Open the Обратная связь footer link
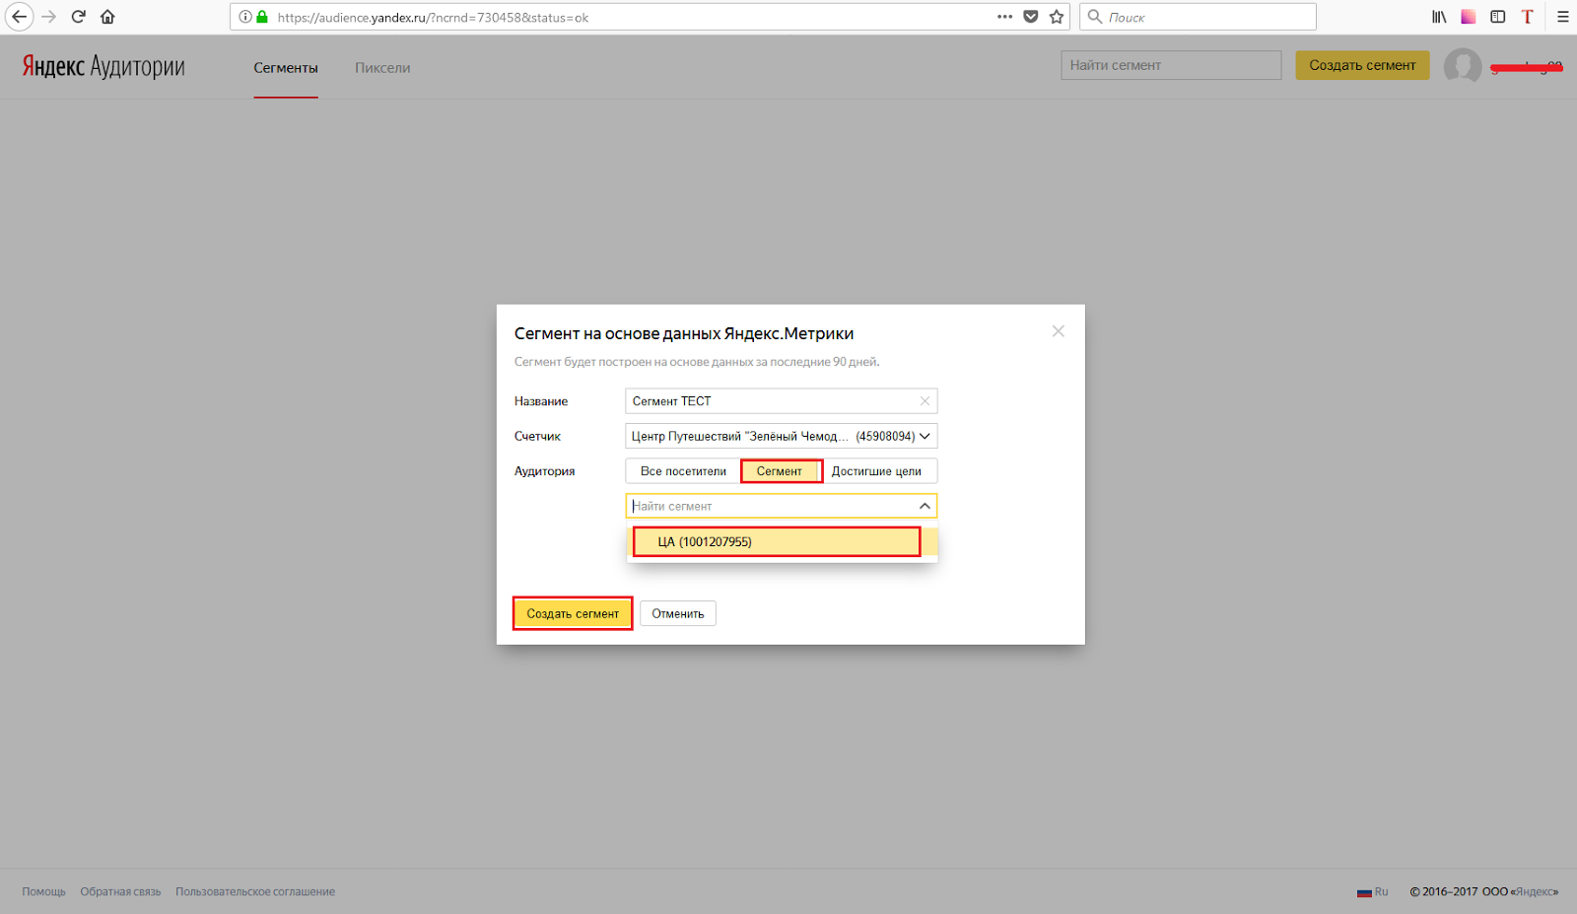1577x914 pixels. coord(120,891)
